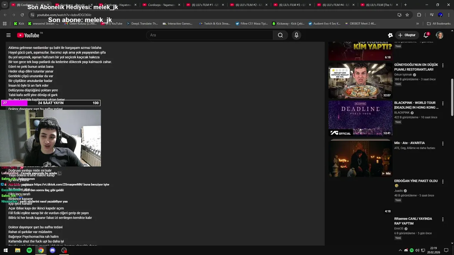
Task: Open more options for Mix - Ate - AVARITIA
Action: 443,143
